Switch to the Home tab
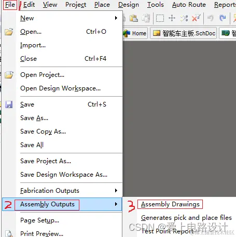Image resolution: width=236 pixels, height=237 pixels. (x=135, y=33)
